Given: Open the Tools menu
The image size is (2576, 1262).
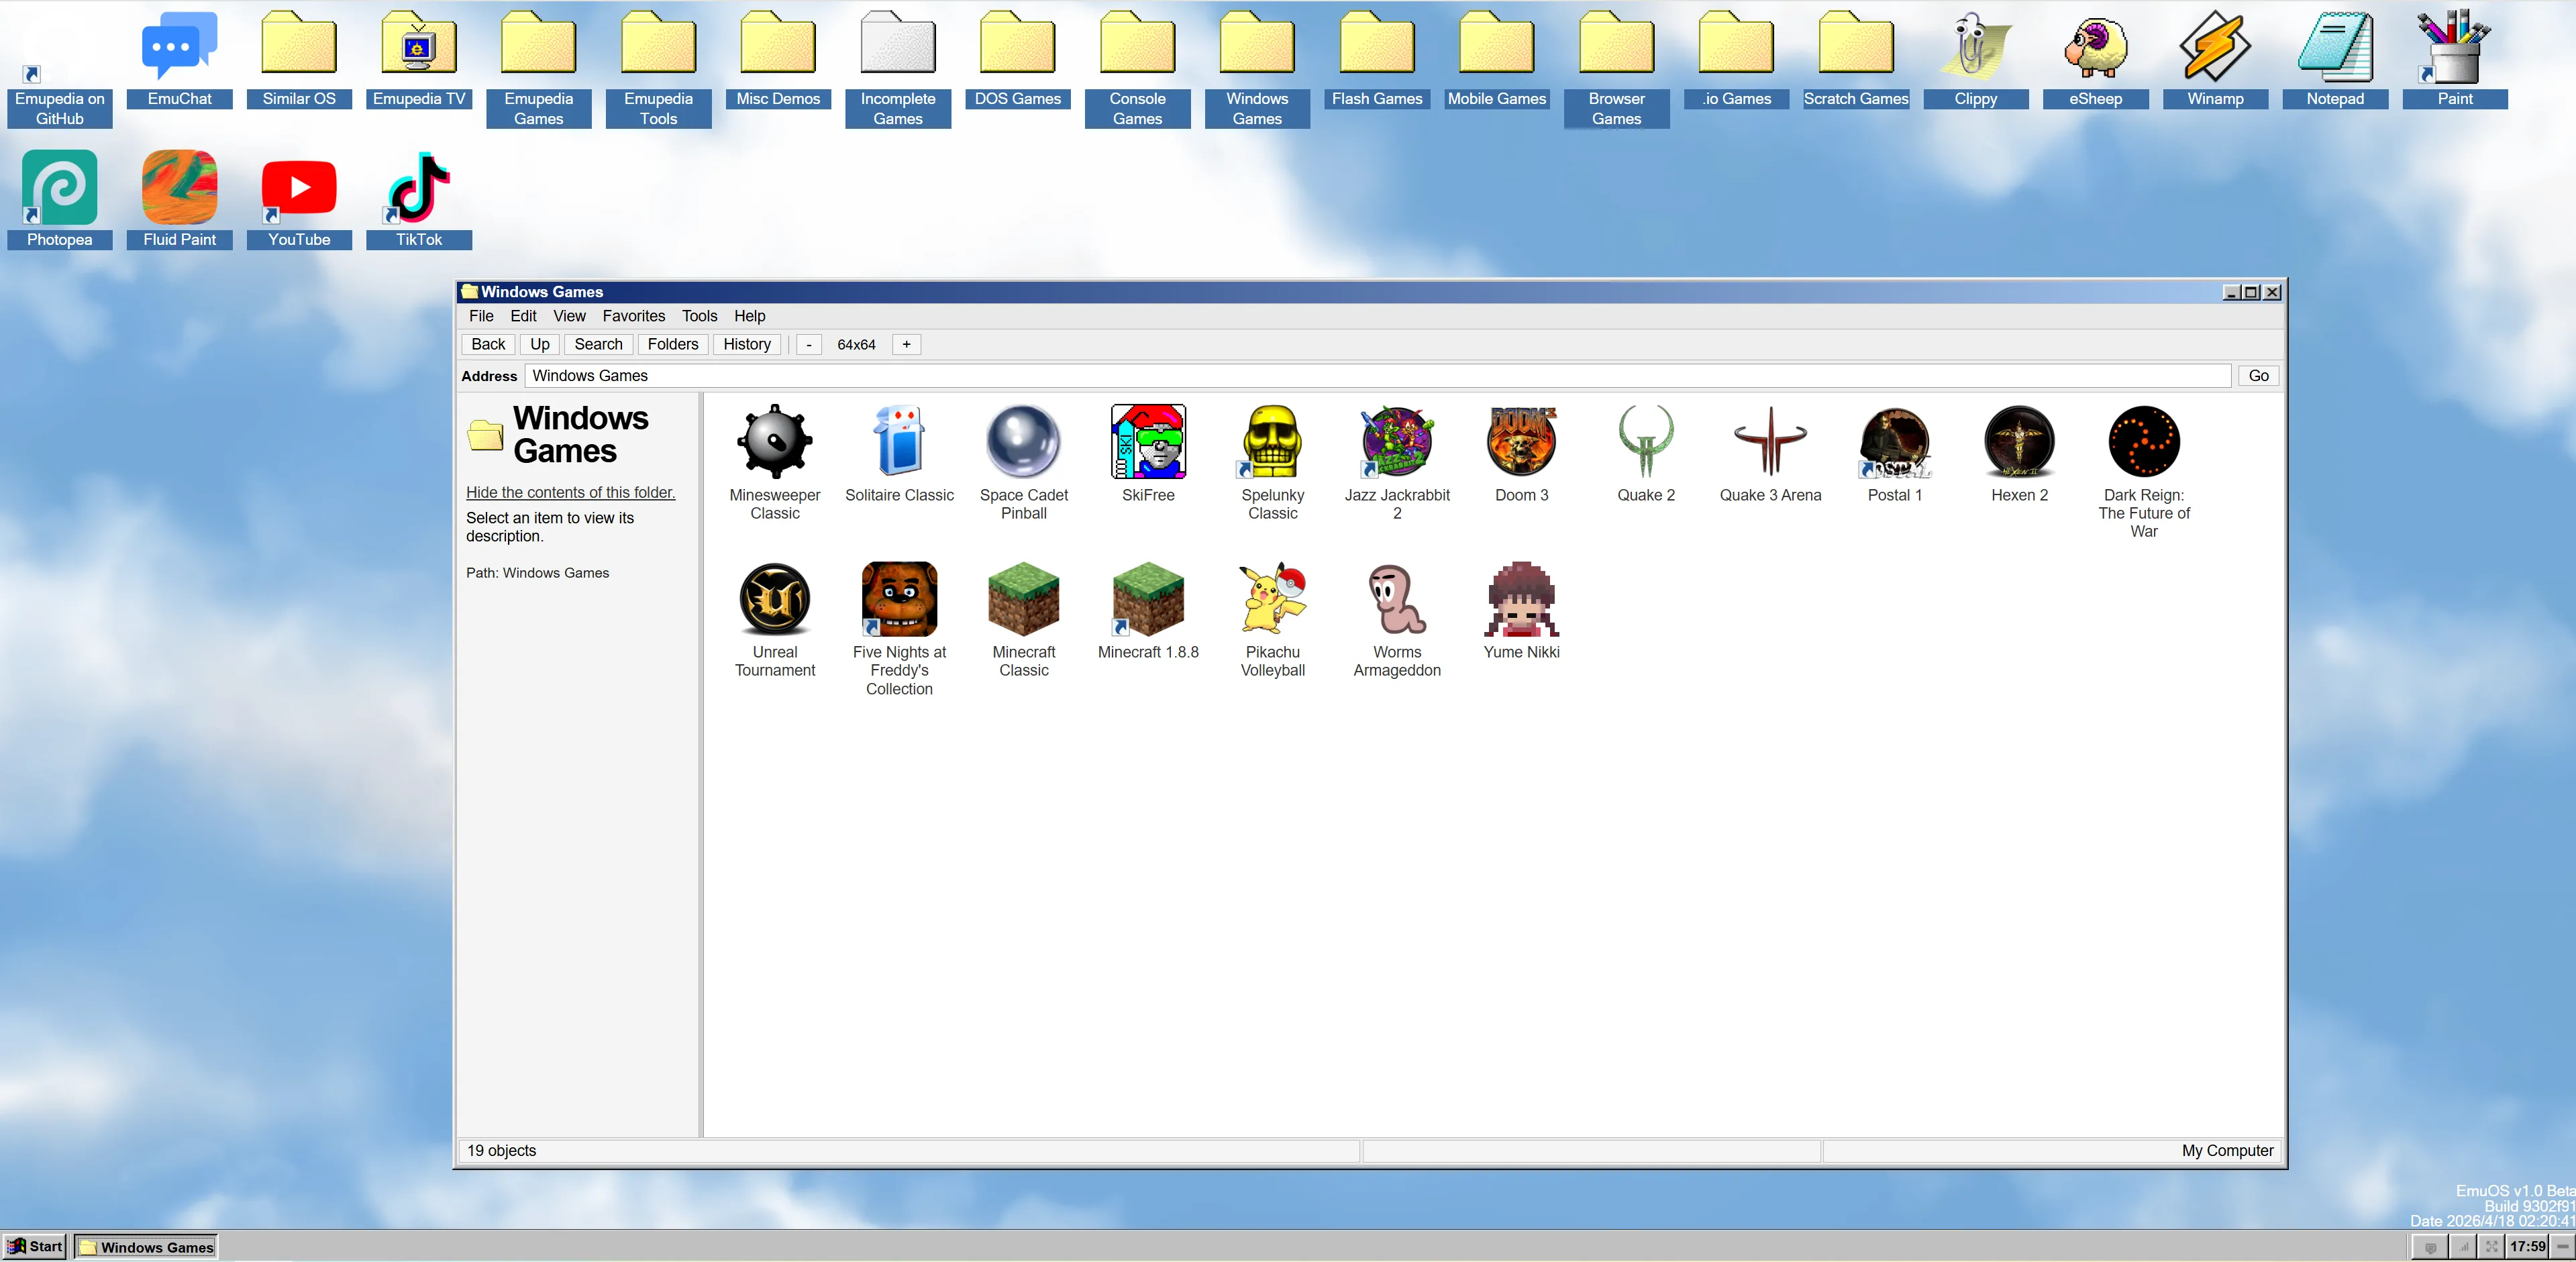Looking at the screenshot, I should (699, 316).
